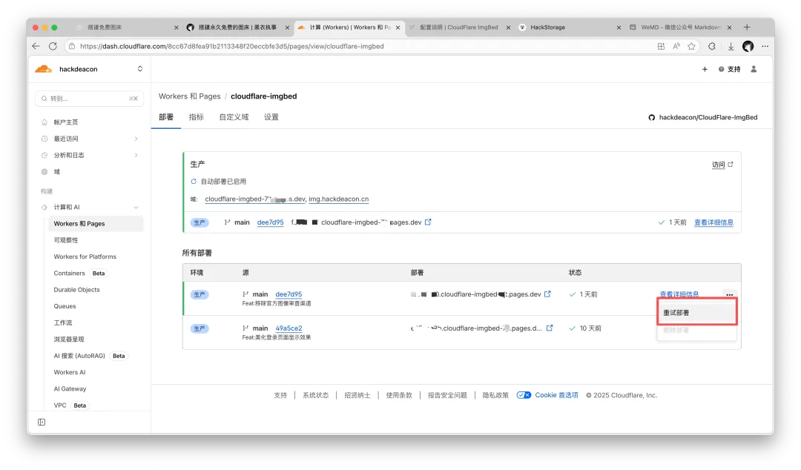Click the 使用条款 footer link
Screen dimensions: 801x470
coord(399,395)
